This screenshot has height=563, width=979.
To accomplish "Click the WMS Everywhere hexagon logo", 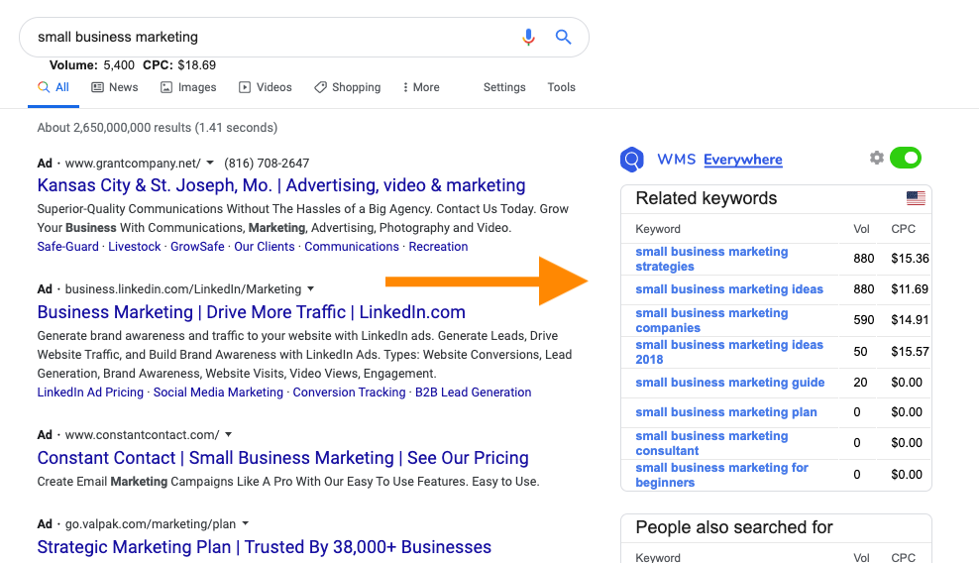I will click(x=632, y=160).
